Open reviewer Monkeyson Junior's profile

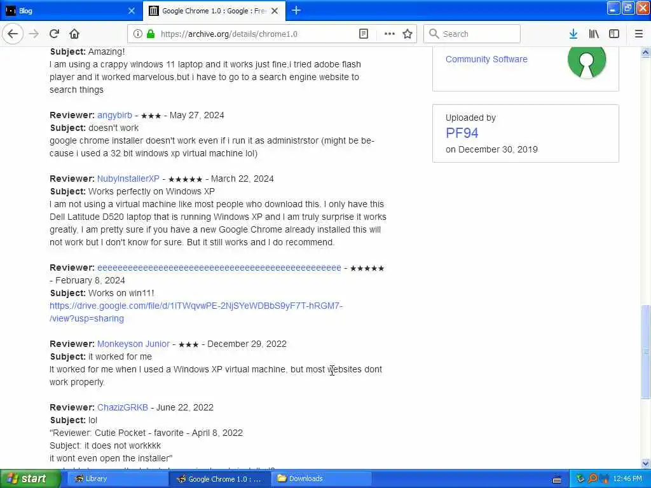tap(134, 344)
